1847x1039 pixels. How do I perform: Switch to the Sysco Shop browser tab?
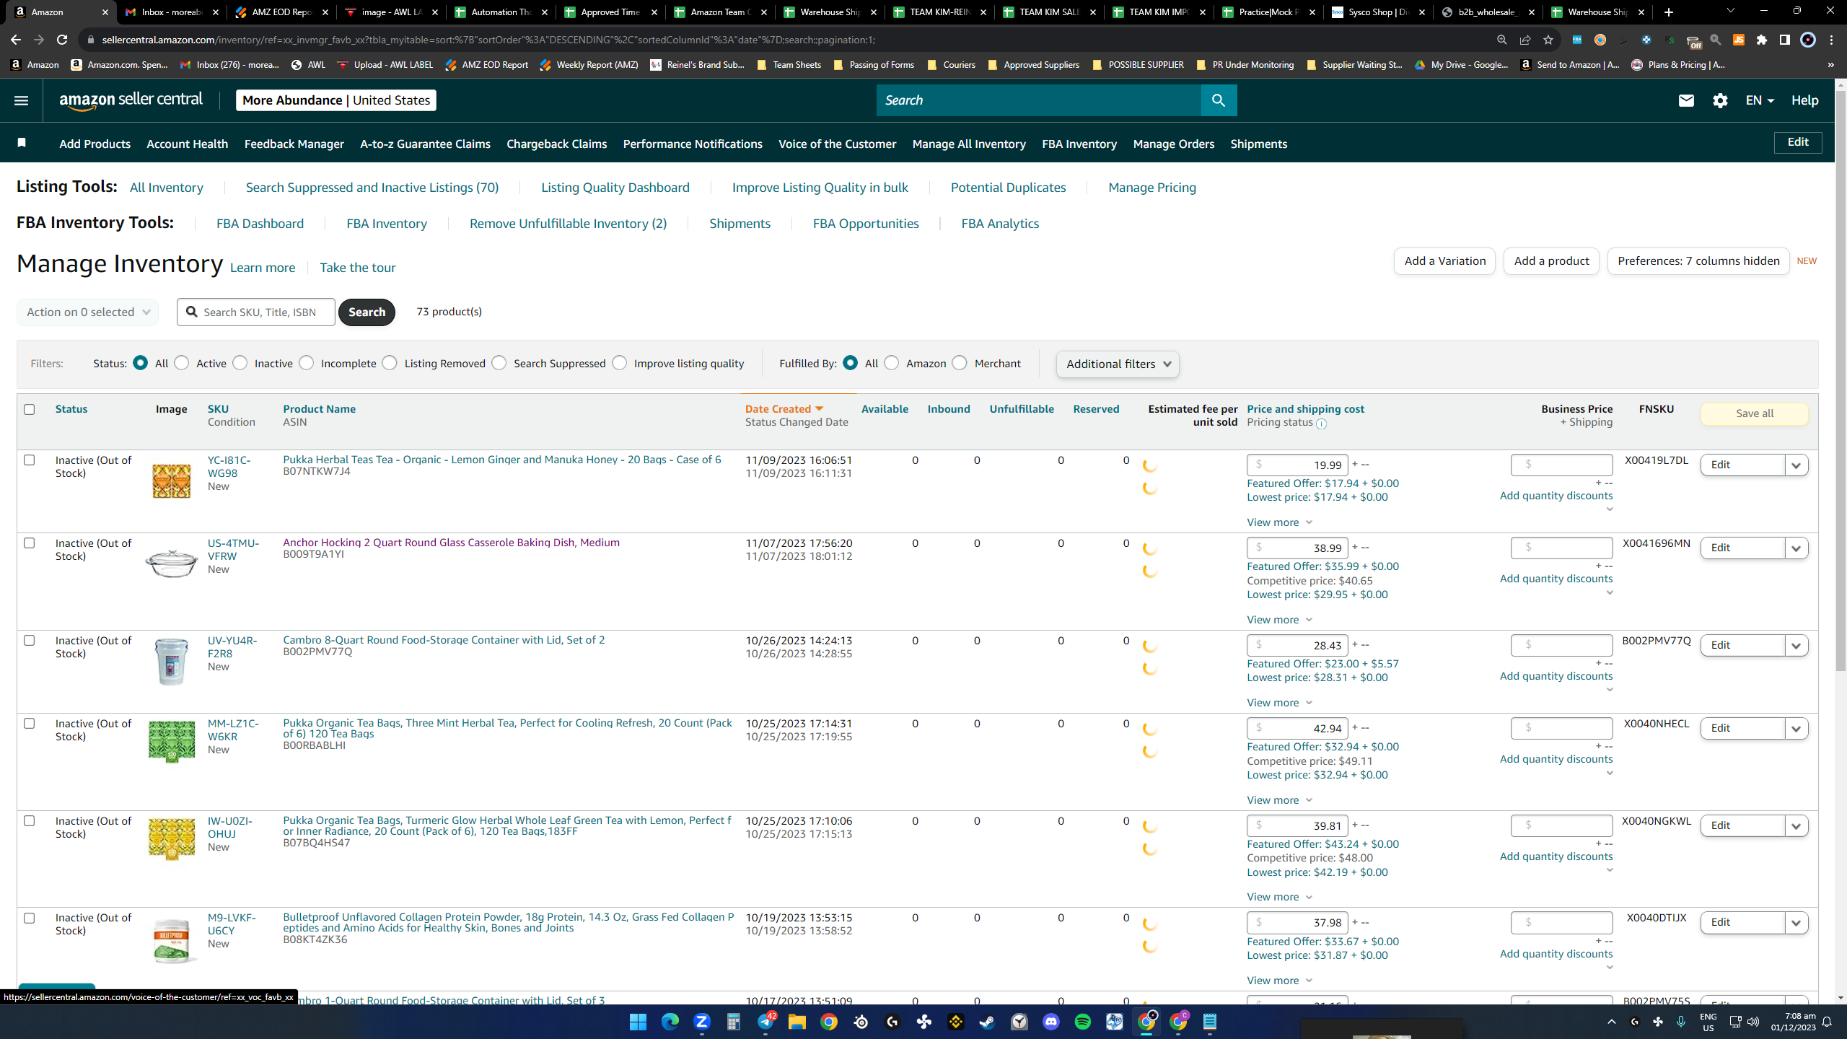tap(1379, 12)
